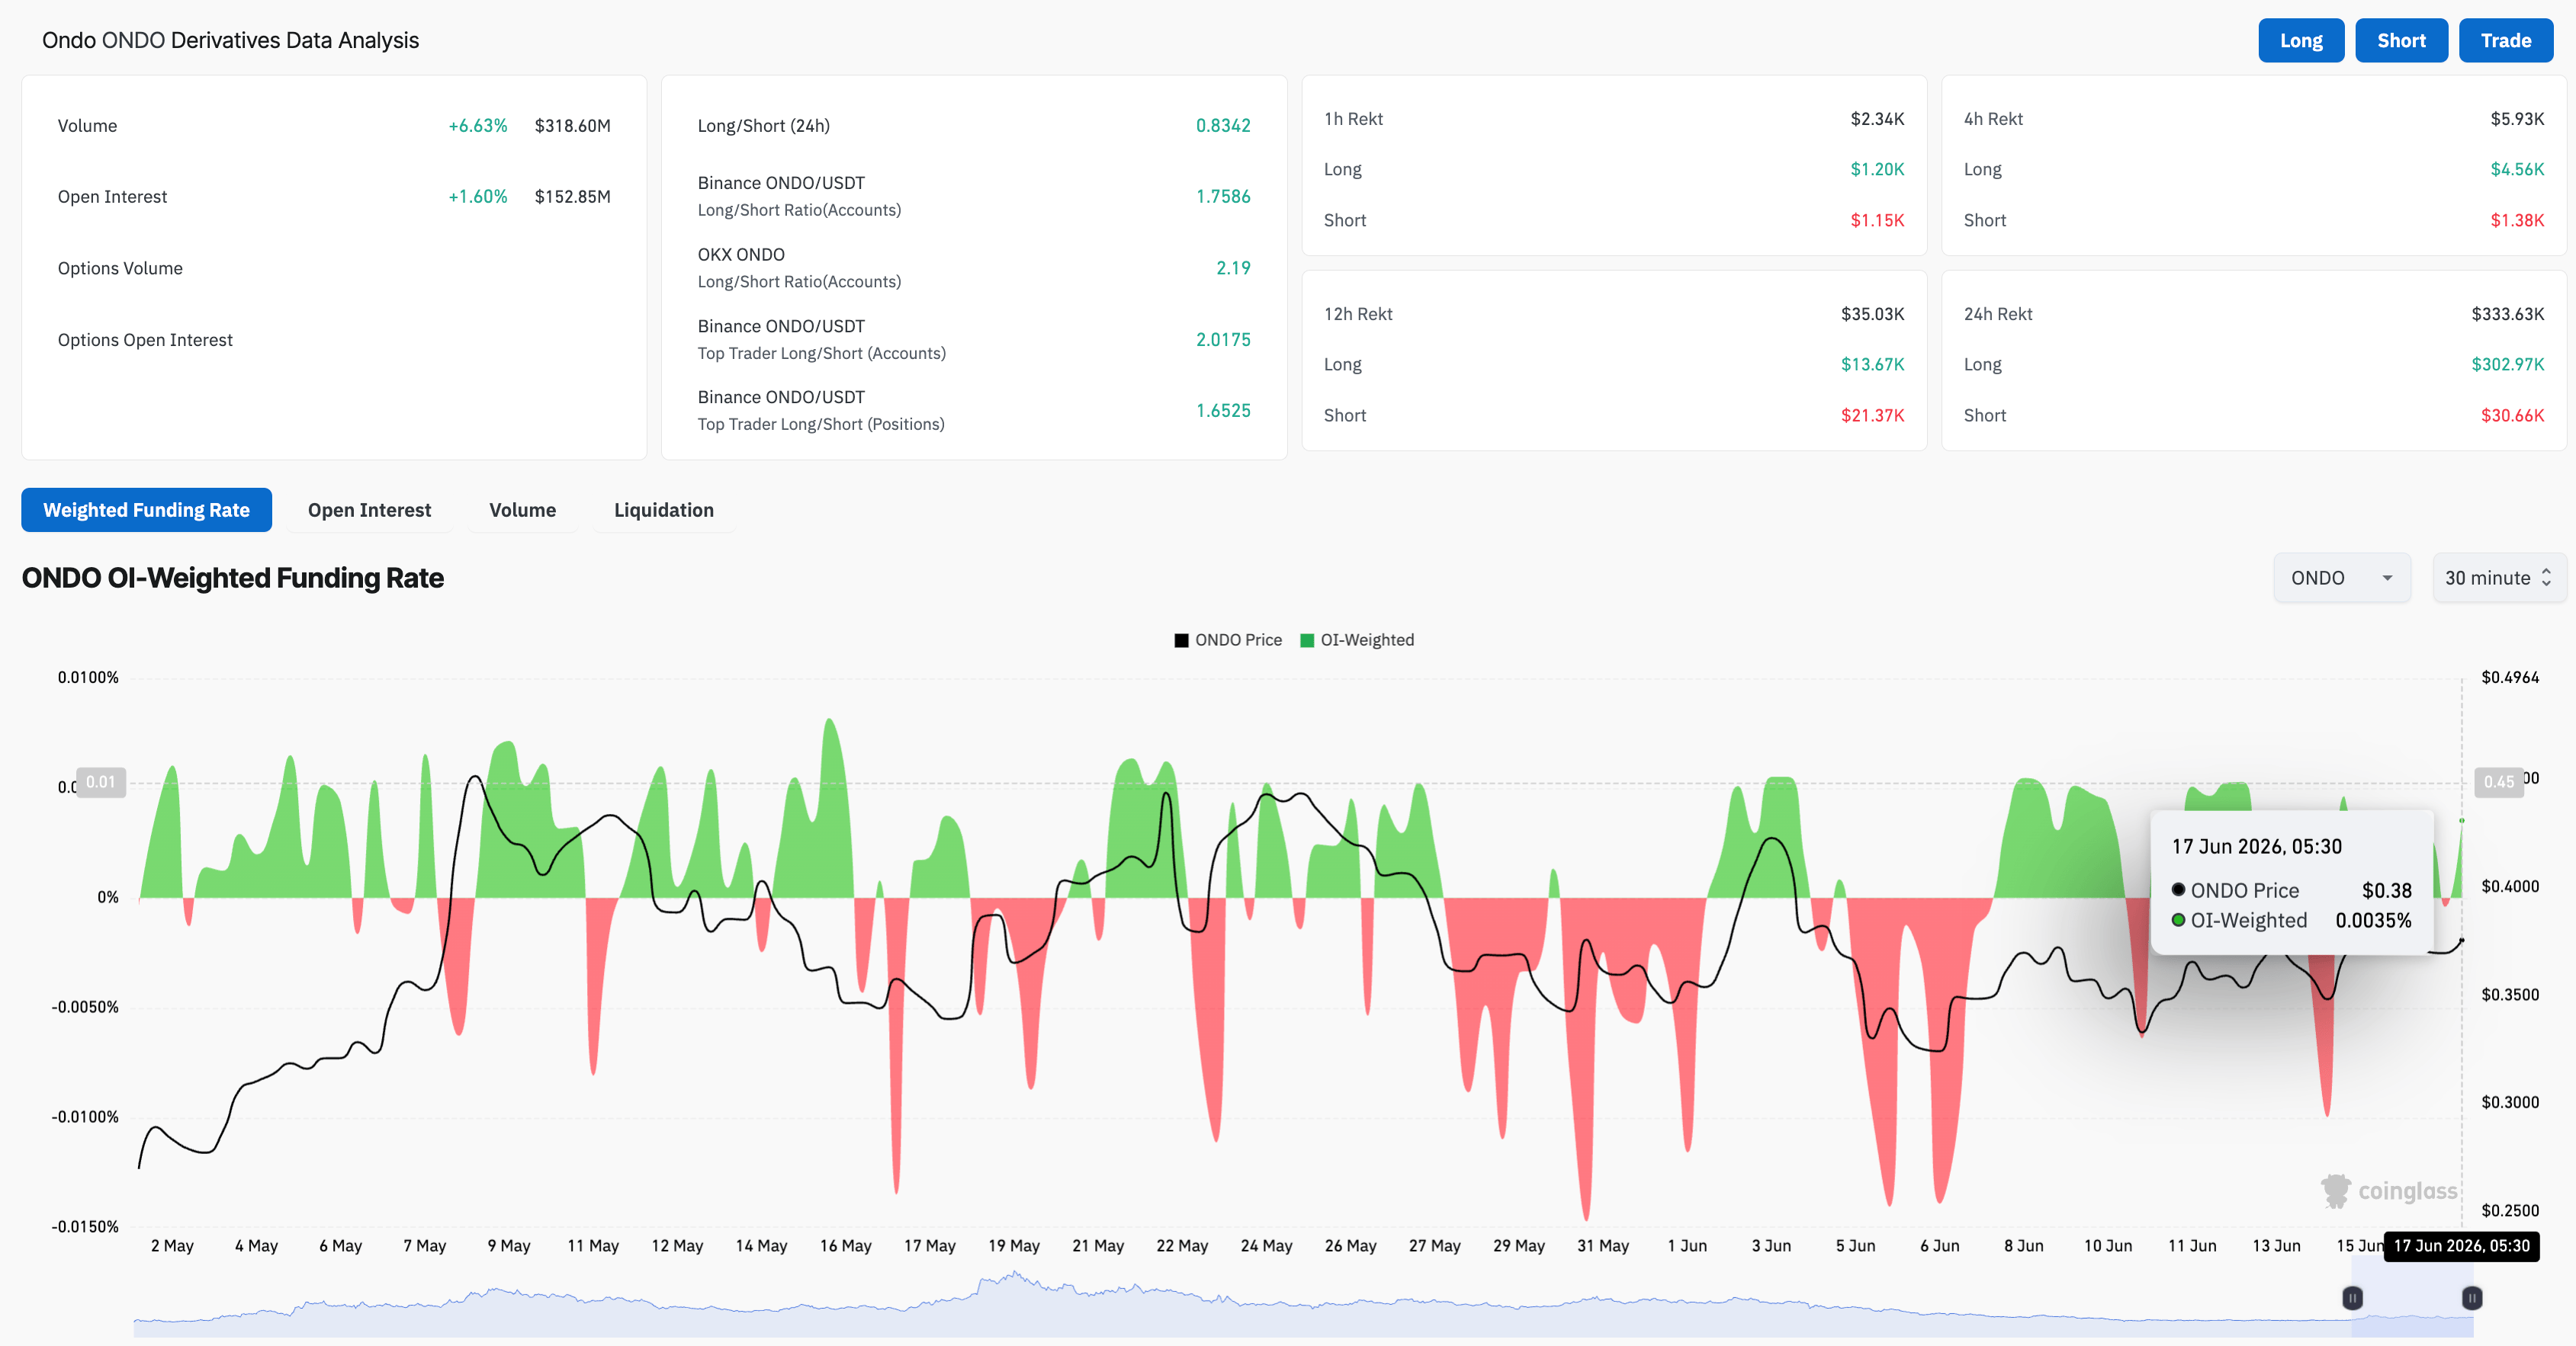Click the 17 Jun 2026, 05:30 axis marker
Image resolution: width=2576 pixels, height=1346 pixels.
pyautogui.click(x=2461, y=1246)
